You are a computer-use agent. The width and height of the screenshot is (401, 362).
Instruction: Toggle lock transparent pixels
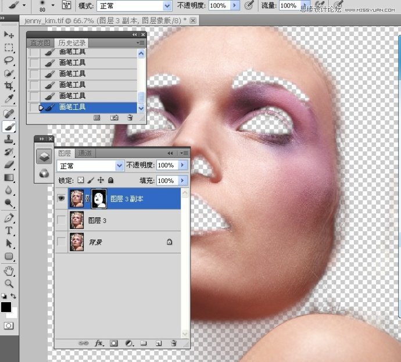click(x=81, y=180)
